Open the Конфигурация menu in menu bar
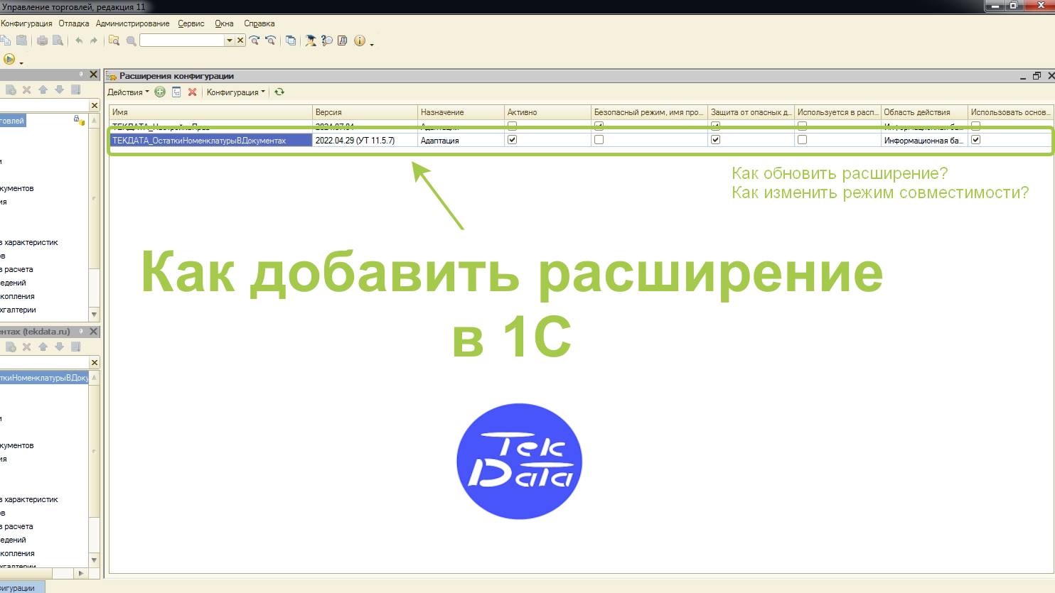This screenshot has height=593, width=1055. [x=26, y=23]
